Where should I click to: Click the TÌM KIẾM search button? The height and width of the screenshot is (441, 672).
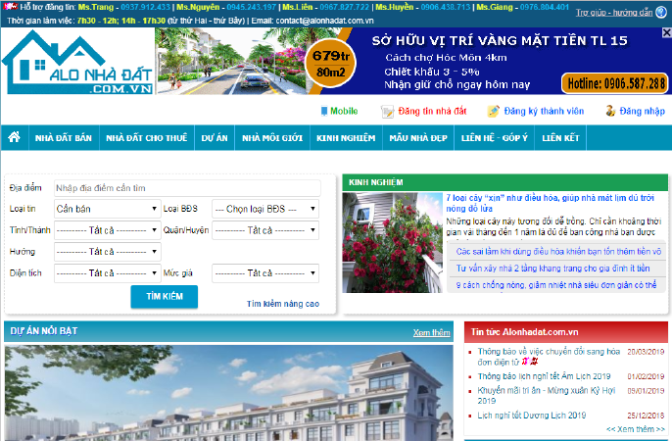coord(165,297)
